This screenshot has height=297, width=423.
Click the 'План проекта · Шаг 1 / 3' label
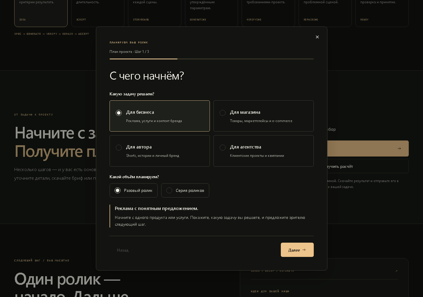tap(129, 52)
